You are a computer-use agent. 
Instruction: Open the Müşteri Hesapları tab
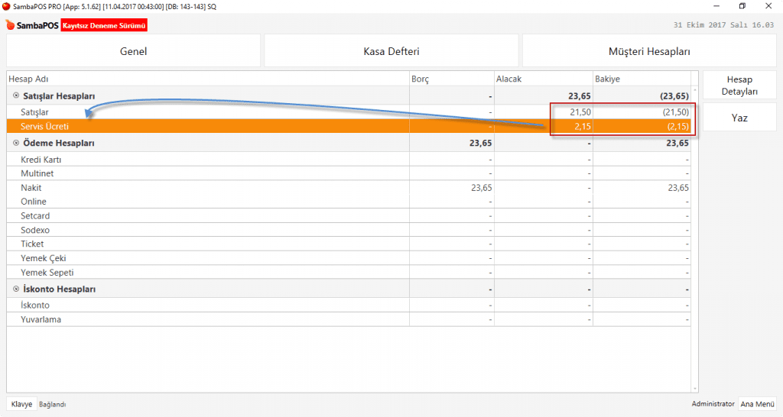coord(649,52)
